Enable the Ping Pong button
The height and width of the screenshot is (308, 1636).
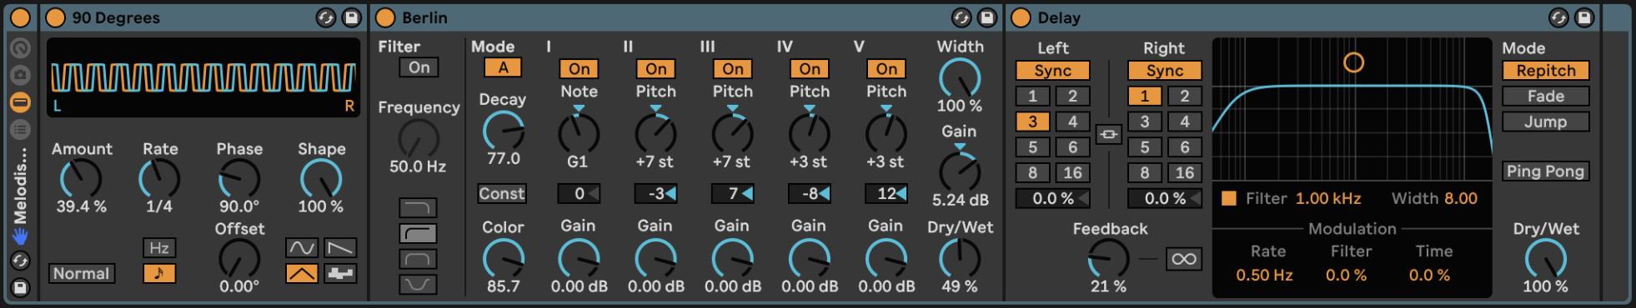[1545, 171]
